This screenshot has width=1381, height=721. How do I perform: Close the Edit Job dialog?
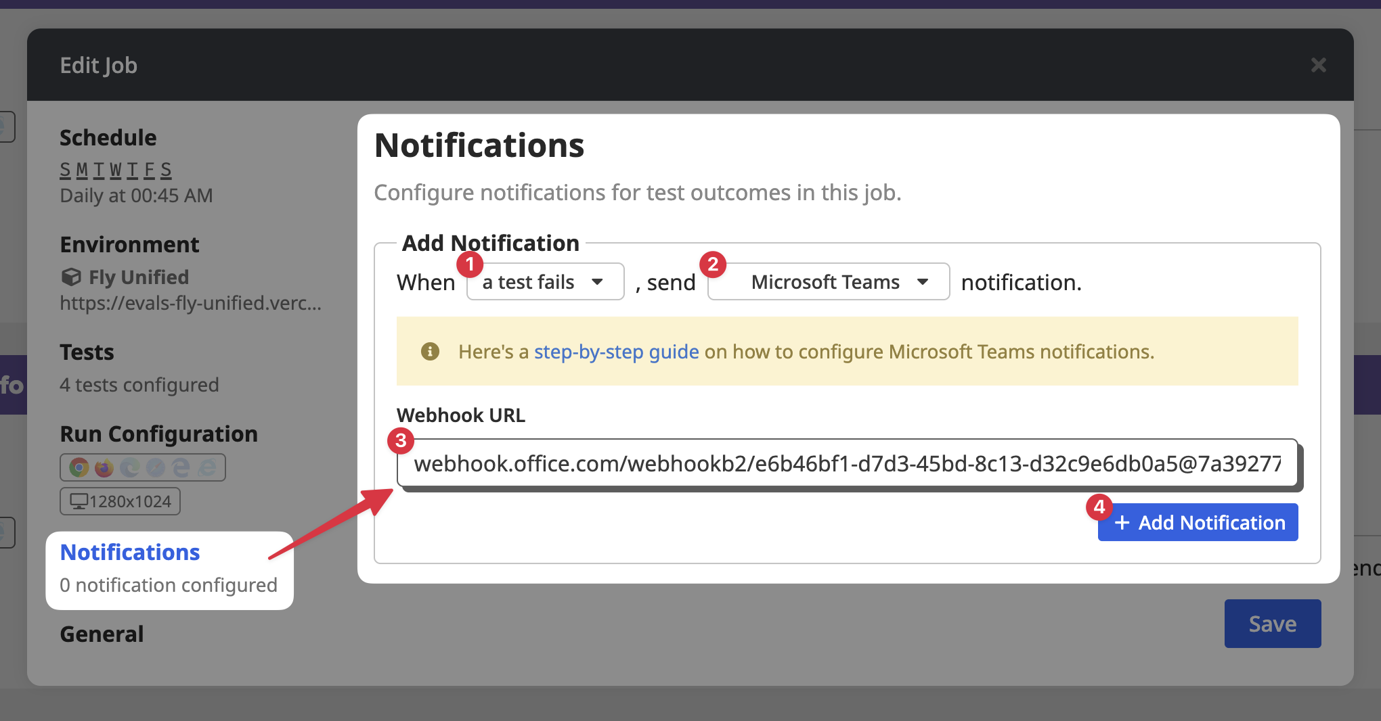tap(1318, 65)
